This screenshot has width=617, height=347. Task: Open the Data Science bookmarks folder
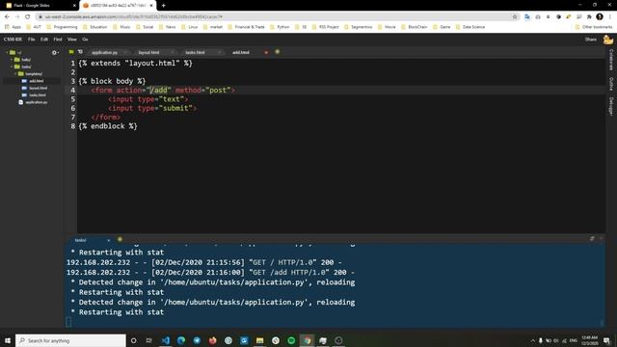470,27
